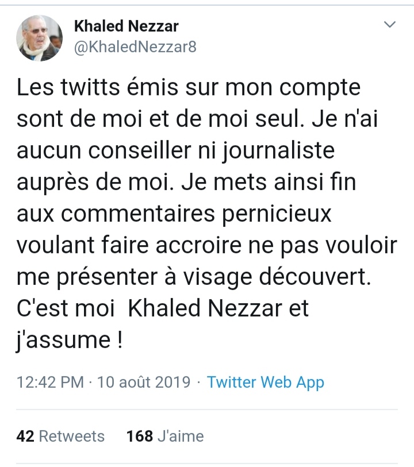Click "Khaled Nezzar" inside the tweet body
Screen dimensions: 414x467
[205, 308]
